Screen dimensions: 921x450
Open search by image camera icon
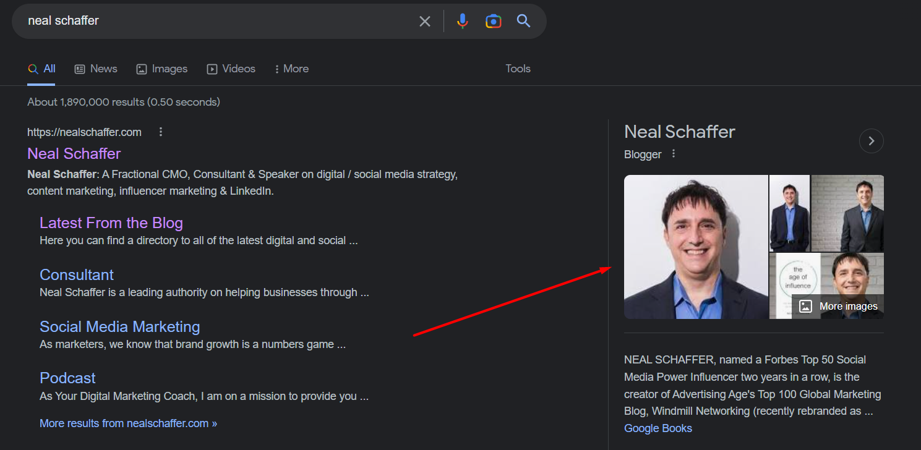click(493, 21)
